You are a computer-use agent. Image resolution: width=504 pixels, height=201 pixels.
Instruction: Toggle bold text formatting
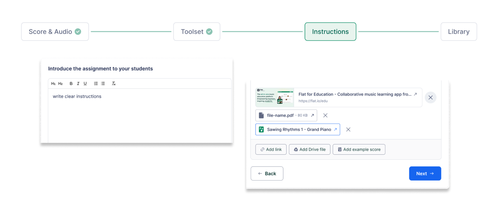71,84
